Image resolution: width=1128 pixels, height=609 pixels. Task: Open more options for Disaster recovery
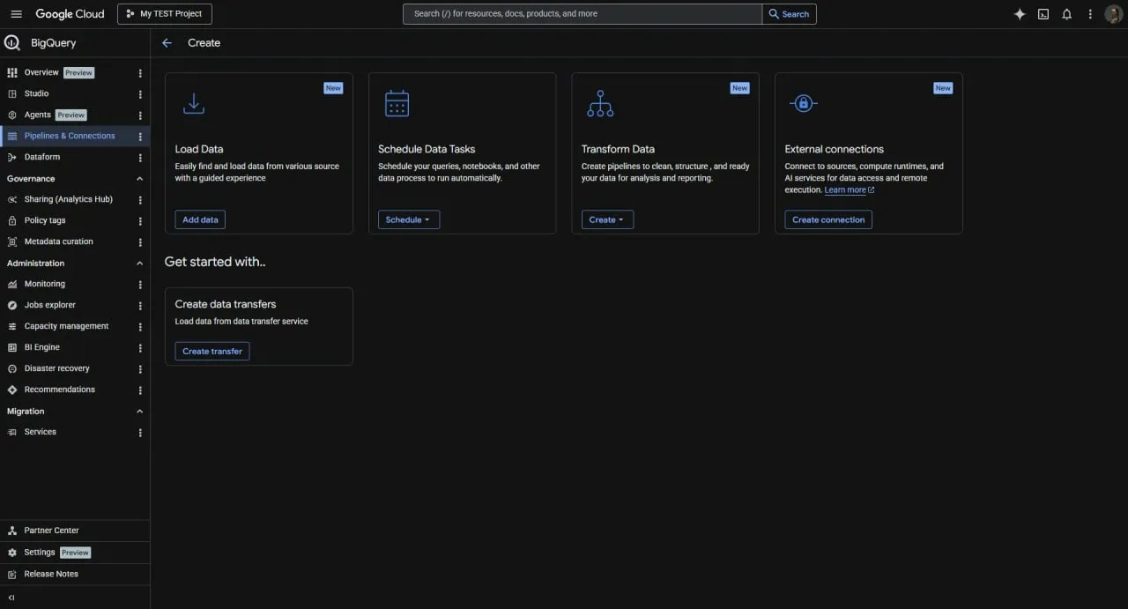coord(140,369)
